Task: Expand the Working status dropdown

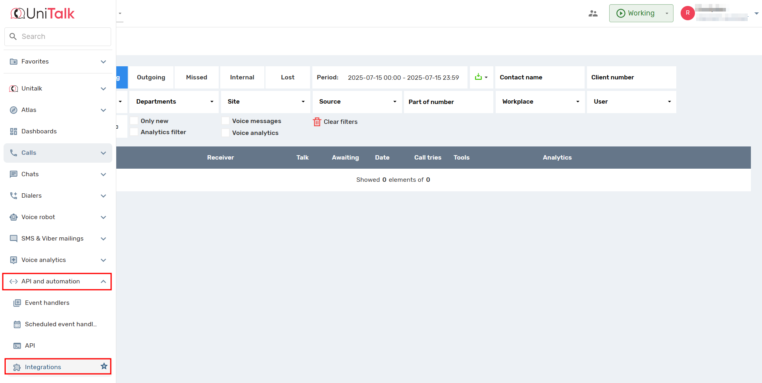Action: 667,13
